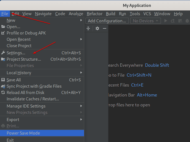Click Sync Project with Gradle Files
The width and height of the screenshot is (190, 142).
[x=34, y=86]
